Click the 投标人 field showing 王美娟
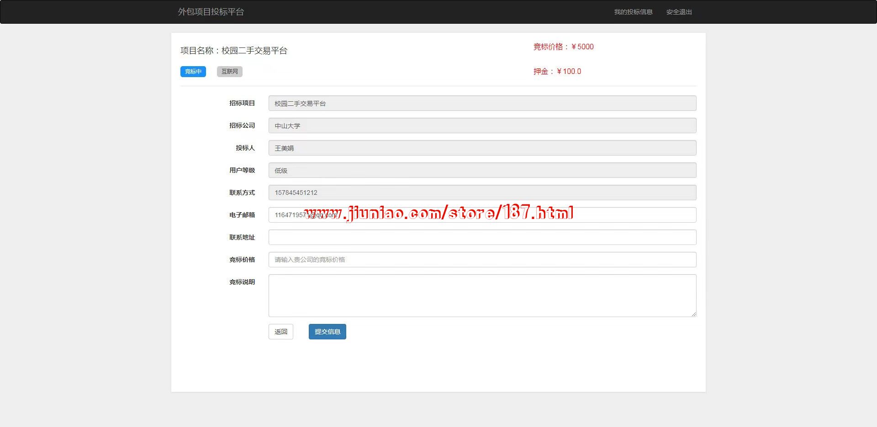The height and width of the screenshot is (427, 877). 482,148
